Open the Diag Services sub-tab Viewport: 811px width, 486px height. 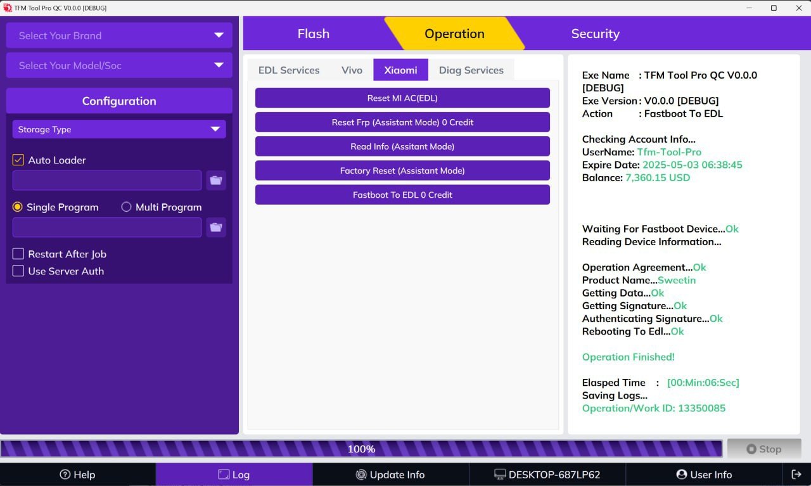click(471, 70)
